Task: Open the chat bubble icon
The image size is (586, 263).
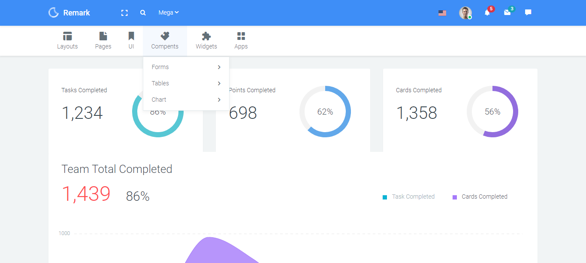Action: [x=528, y=13]
